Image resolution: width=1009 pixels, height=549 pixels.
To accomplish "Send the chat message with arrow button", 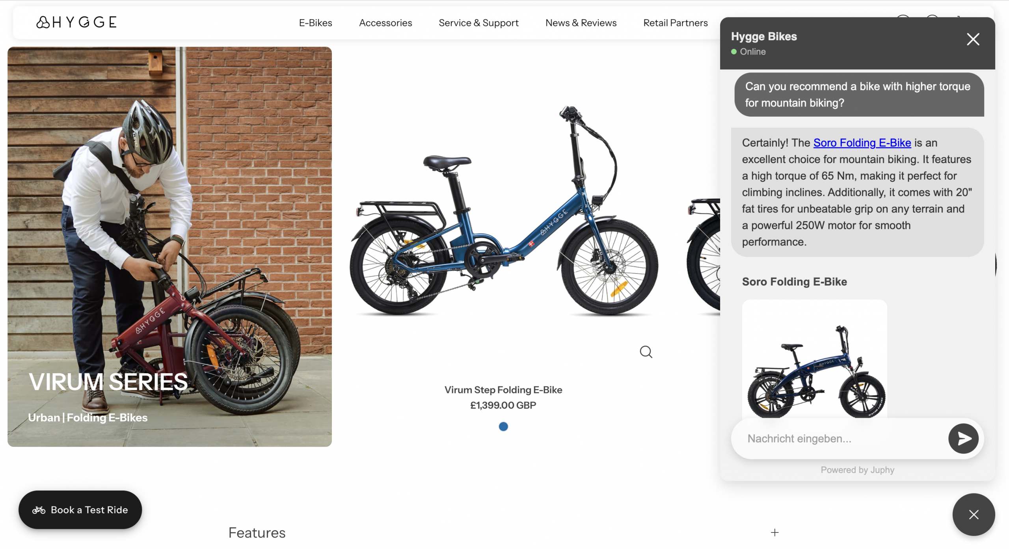I will (963, 438).
